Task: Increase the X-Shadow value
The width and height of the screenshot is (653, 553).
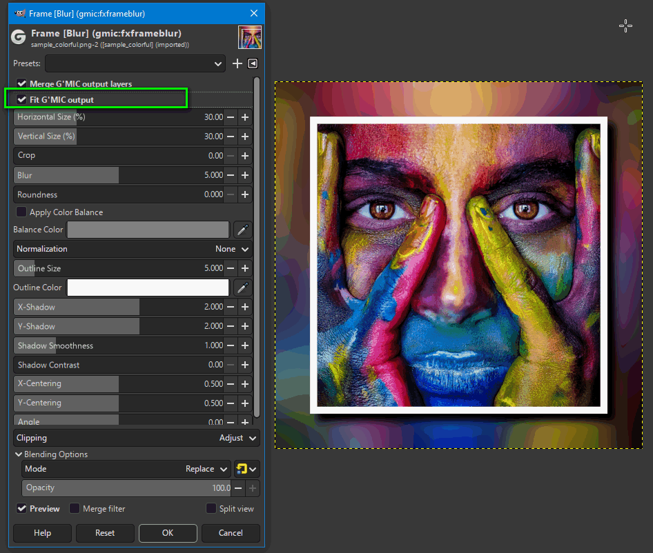Action: point(245,307)
